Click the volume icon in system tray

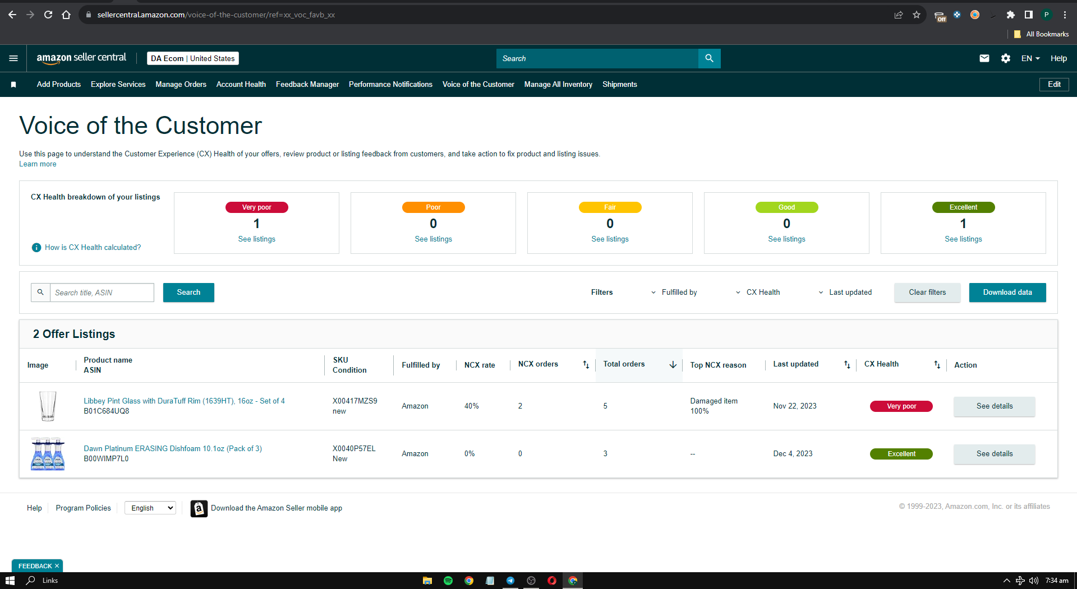click(1033, 581)
